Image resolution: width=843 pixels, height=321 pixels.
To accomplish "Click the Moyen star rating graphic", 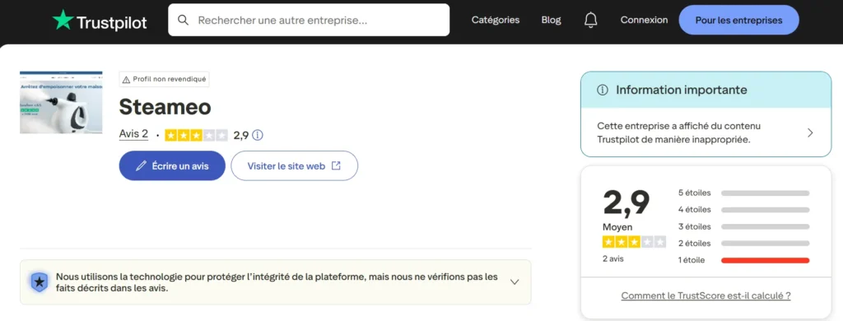I will coord(635,242).
